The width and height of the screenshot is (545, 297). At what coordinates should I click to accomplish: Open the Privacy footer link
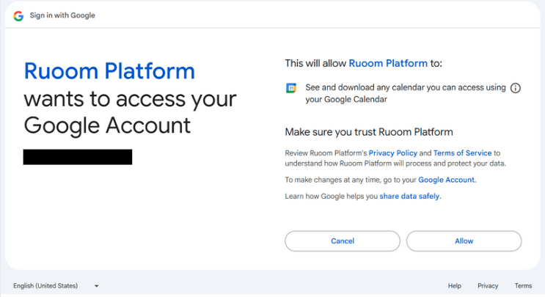click(488, 286)
